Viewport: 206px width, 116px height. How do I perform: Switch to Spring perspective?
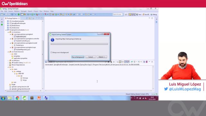pos(132,15)
